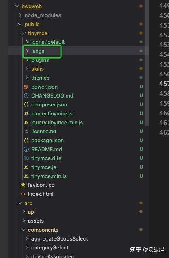169x258 pixels.
Task: Select the jquery.tinymce.min.js file
Action: tap(57, 122)
